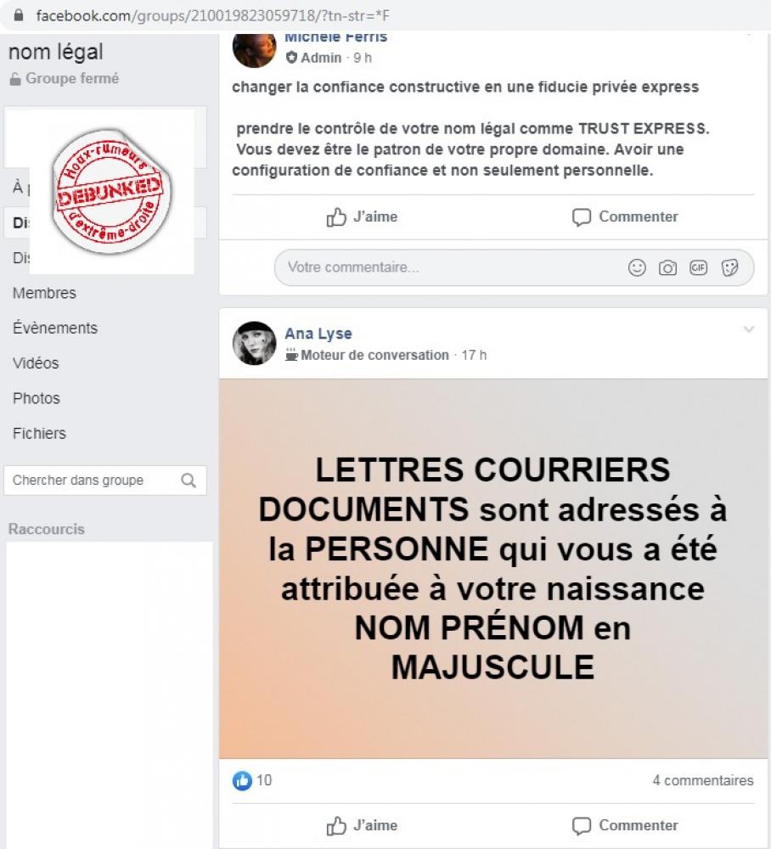
Task: Click the emoji smiley icon in comment box
Action: 637,267
